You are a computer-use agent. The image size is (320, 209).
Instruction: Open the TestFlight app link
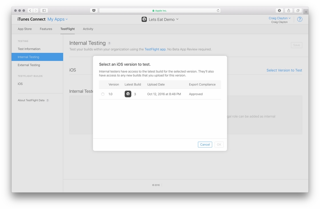[155, 49]
